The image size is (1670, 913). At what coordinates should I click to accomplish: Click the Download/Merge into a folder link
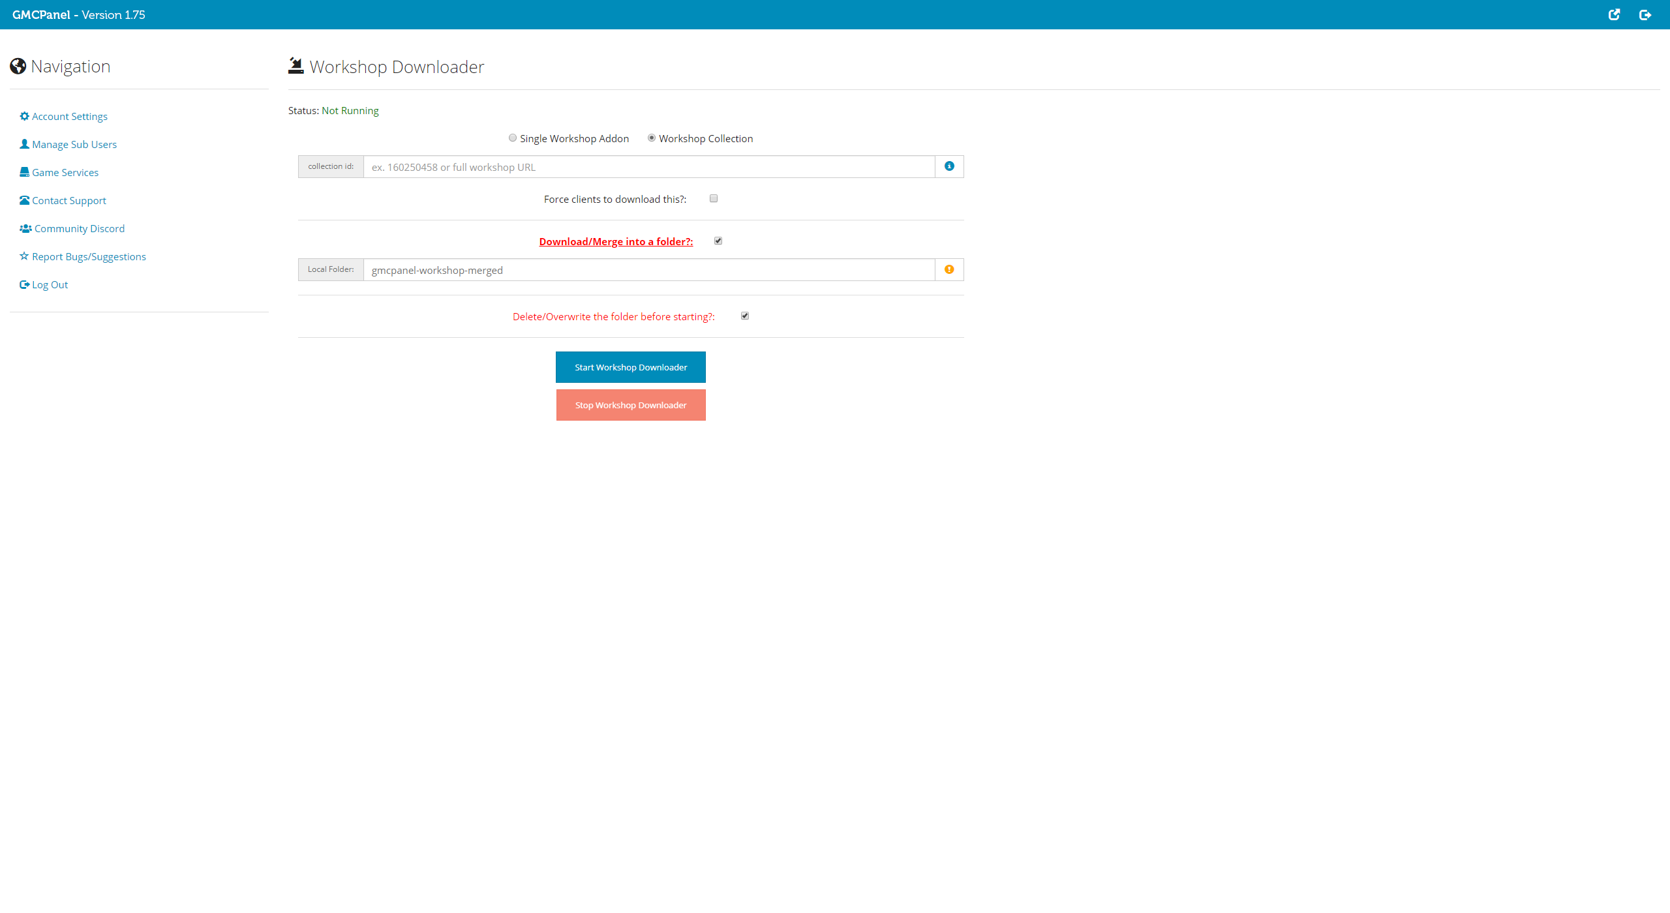[x=616, y=241]
